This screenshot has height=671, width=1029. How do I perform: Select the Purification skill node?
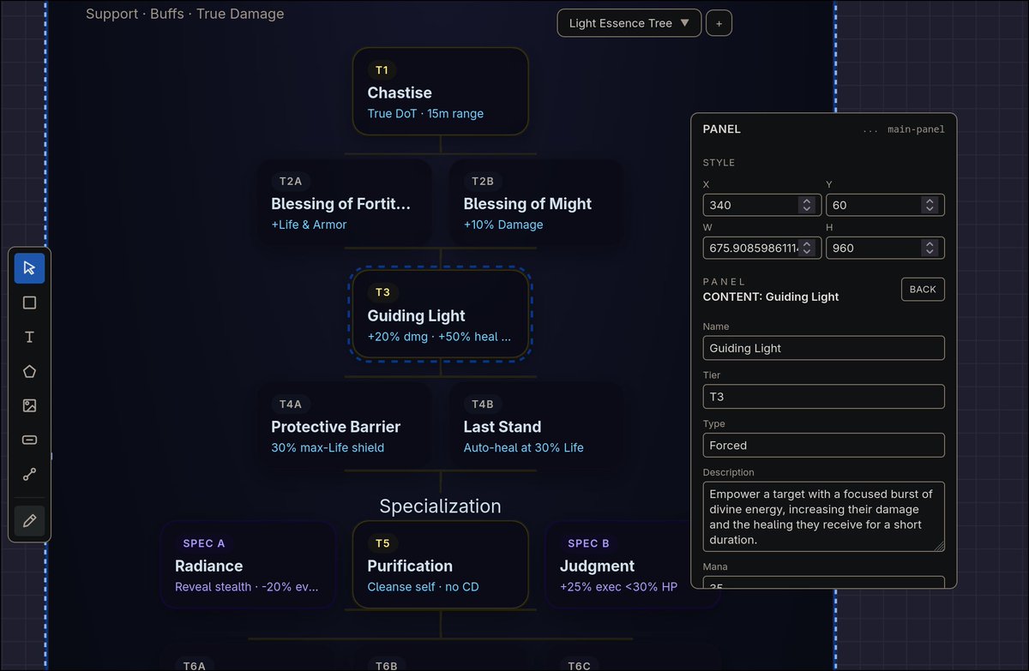[x=441, y=565]
